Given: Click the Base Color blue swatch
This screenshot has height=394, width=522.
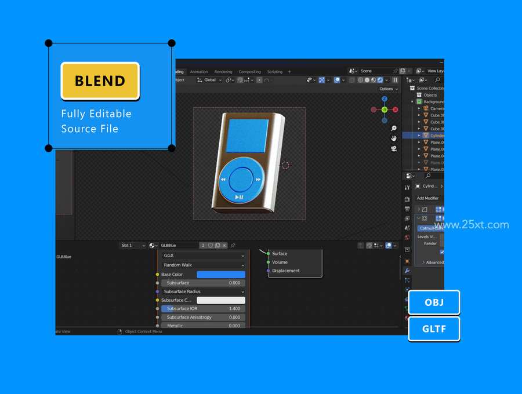Looking at the screenshot, I should click(221, 274).
